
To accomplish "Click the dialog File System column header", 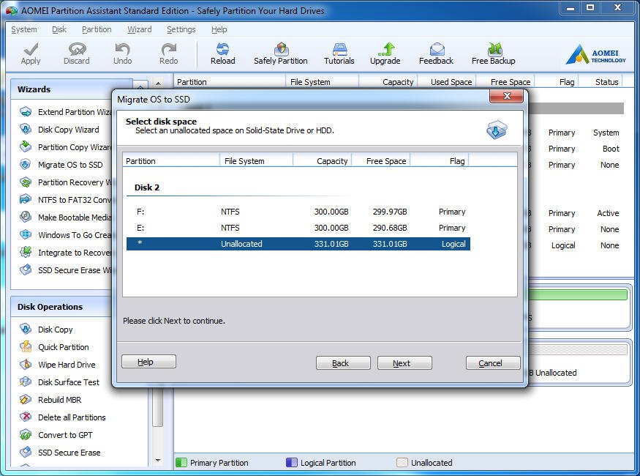I will pos(256,161).
